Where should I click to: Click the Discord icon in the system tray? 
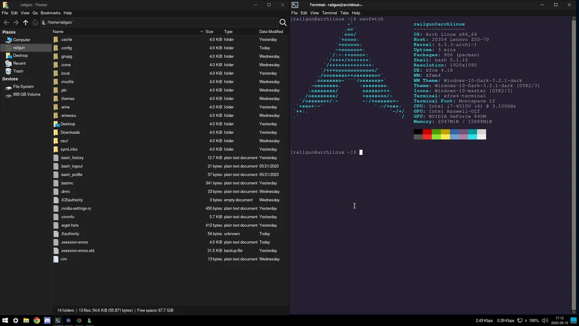[68, 320]
